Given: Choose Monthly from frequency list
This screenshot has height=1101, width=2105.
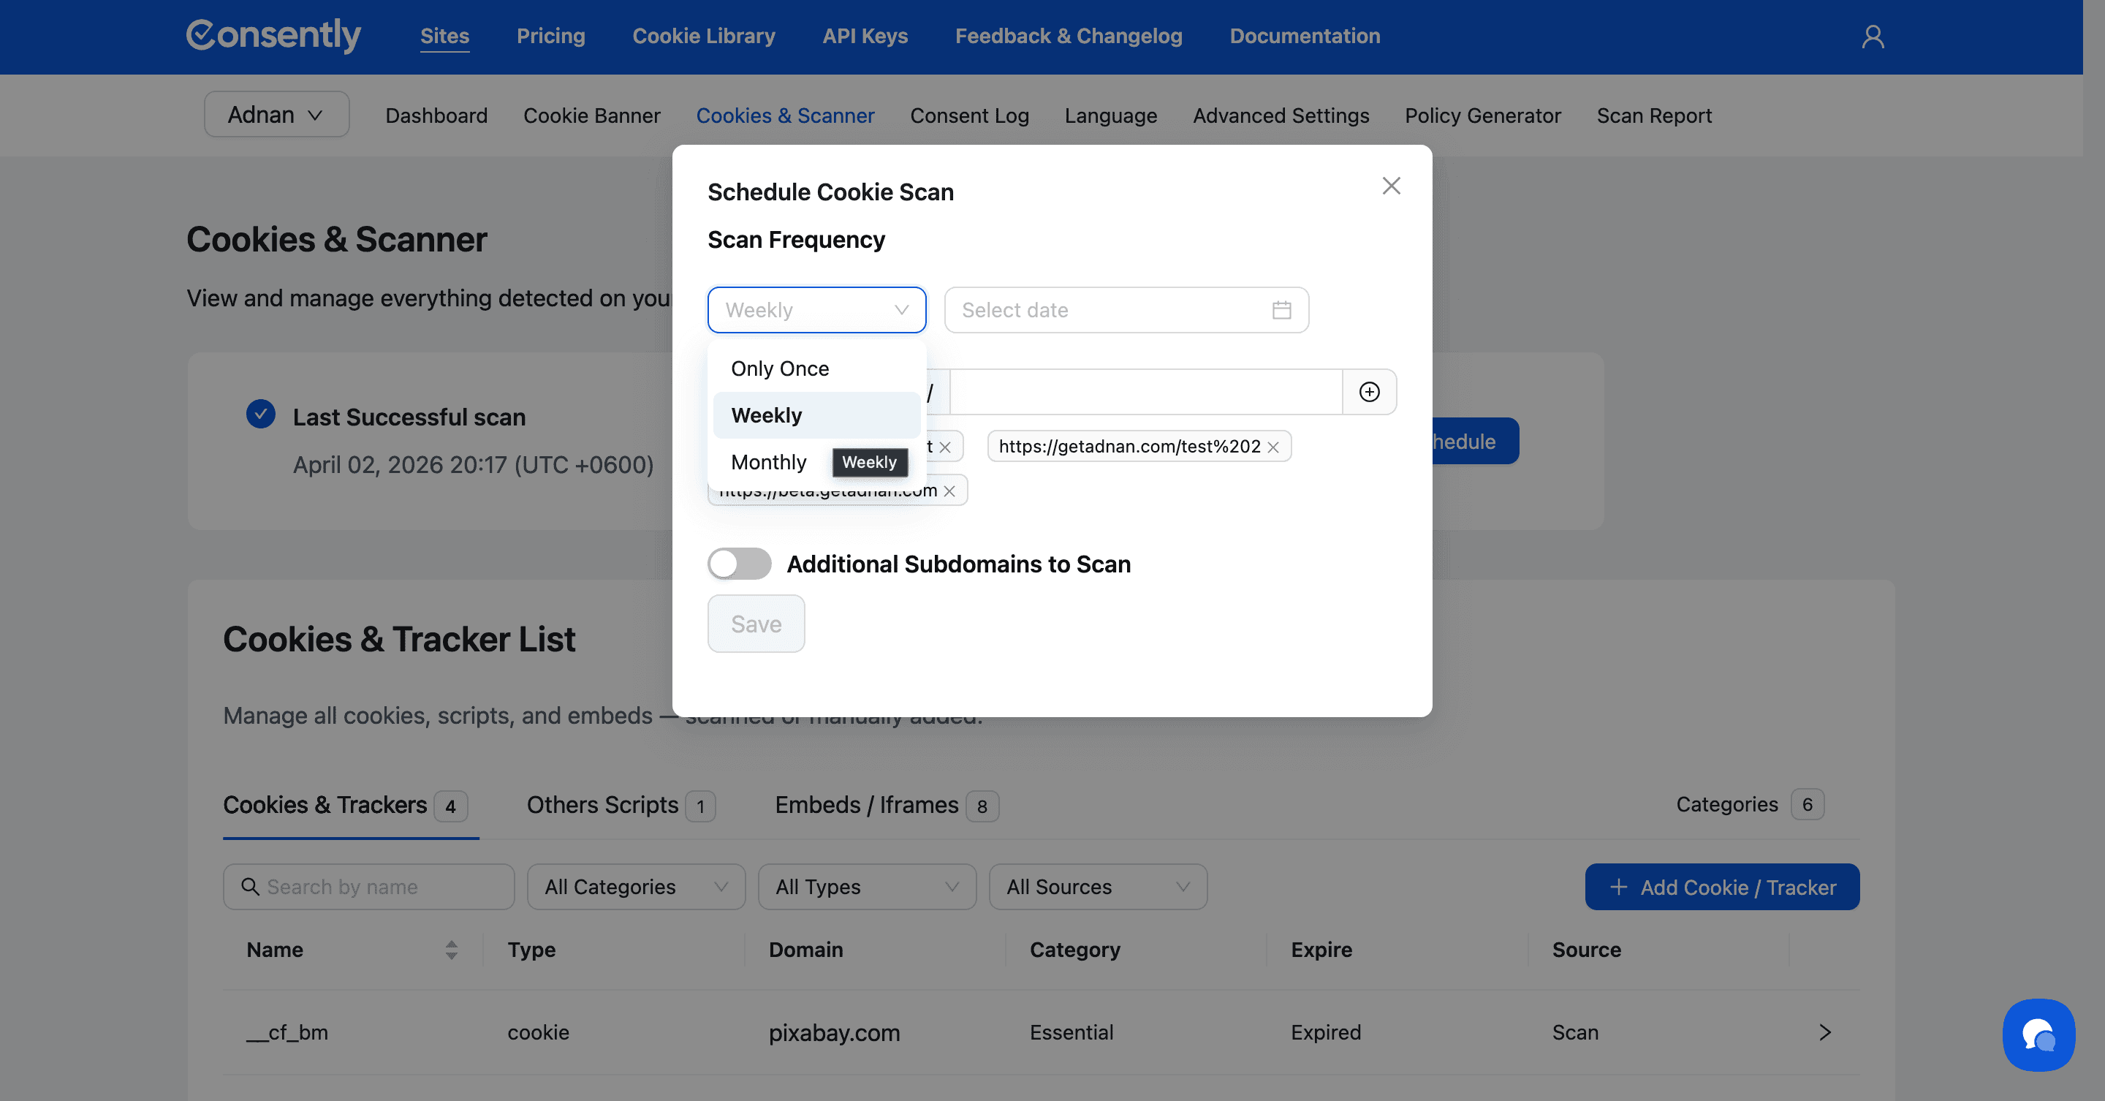Looking at the screenshot, I should point(768,463).
